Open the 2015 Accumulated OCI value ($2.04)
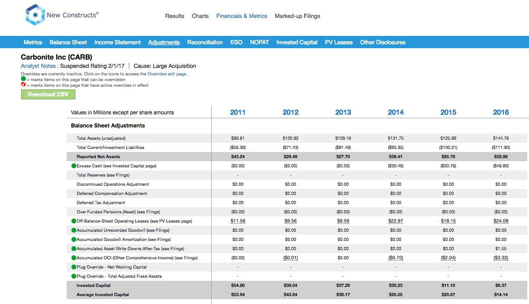529x304 pixels. pos(448,258)
